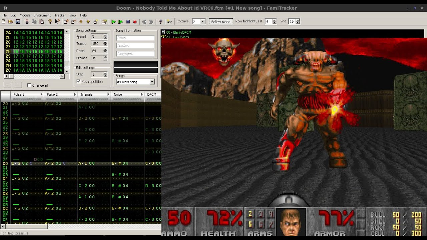Click the song title input field
The height and width of the screenshot is (240, 427).
[135, 38]
